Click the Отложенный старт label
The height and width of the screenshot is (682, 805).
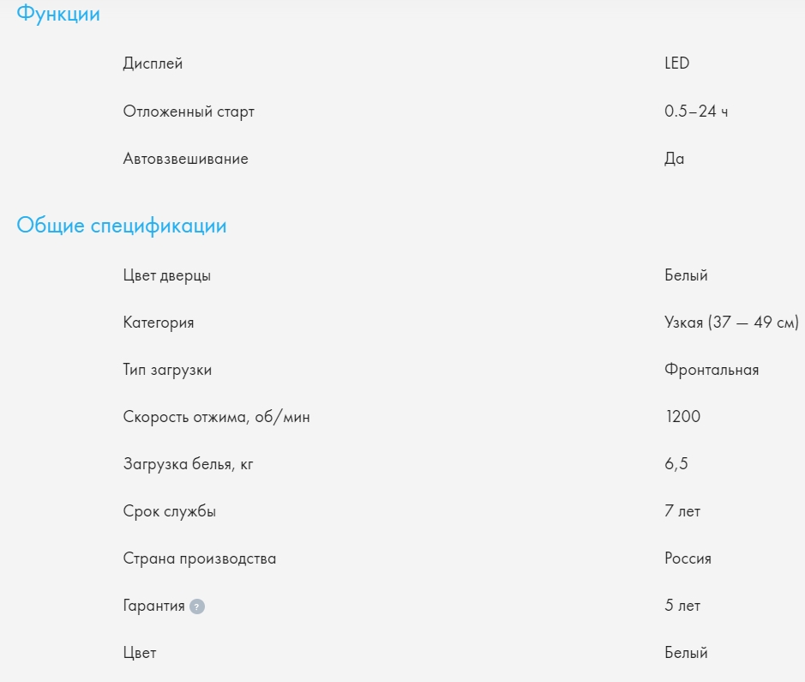click(189, 112)
